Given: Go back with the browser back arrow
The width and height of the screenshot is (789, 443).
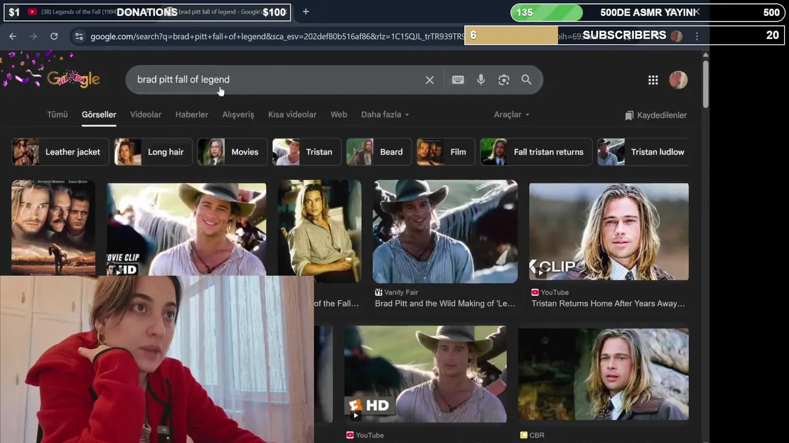Looking at the screenshot, I should 13,36.
